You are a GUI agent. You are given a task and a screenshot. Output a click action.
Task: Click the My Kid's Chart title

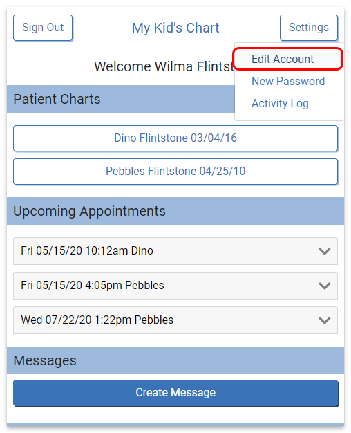(x=175, y=28)
